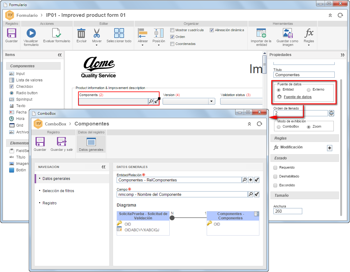Check the Escondido checkbox

point(276,185)
